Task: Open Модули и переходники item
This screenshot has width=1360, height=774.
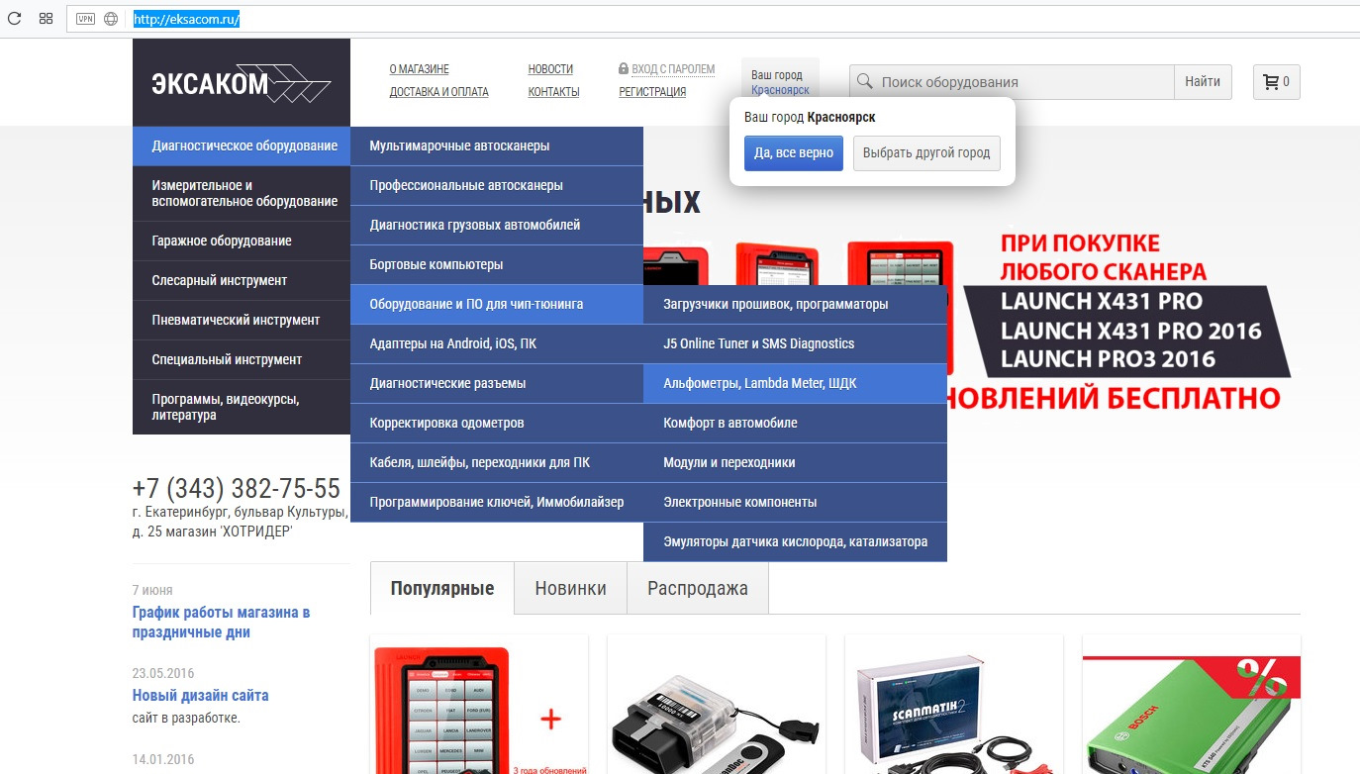Action: coord(795,463)
